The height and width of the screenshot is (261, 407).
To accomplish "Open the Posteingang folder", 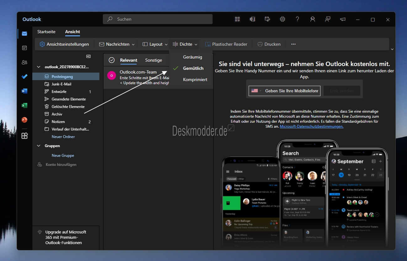I will pos(66,76).
